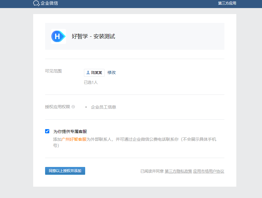Viewport: 262px width, 198px height.
Task: Click the info icon beside 授权应用权限
Action: (x=73, y=107)
